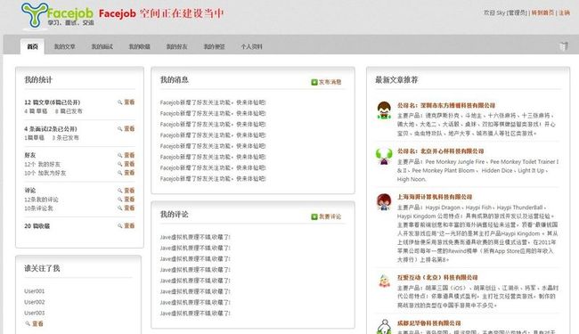Click the 发布消息 button
This screenshot has width=579, height=334.
[326, 82]
